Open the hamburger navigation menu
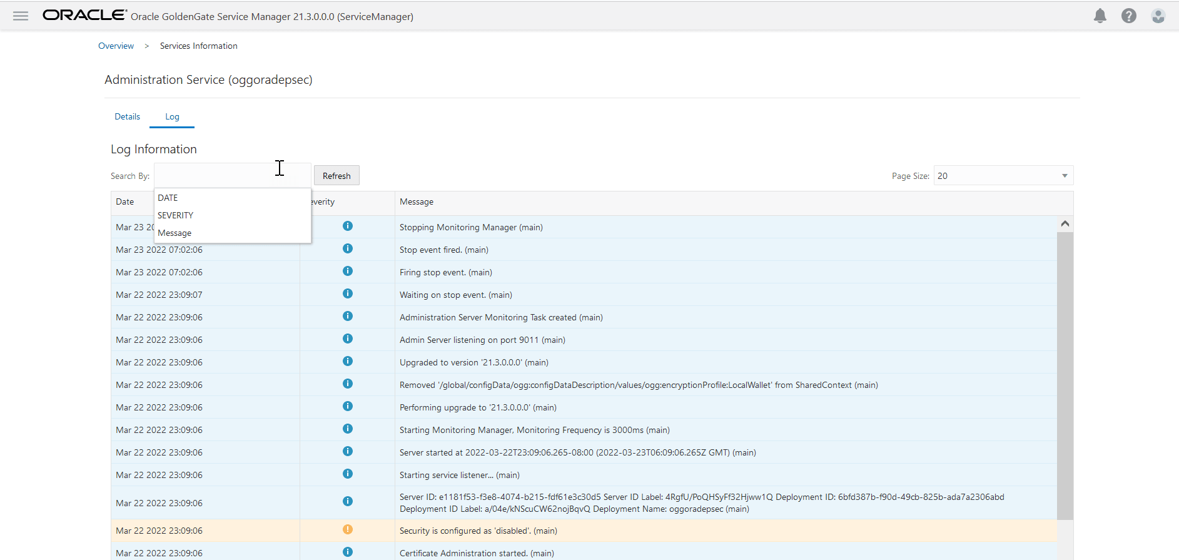This screenshot has width=1179, height=560. coord(21,16)
